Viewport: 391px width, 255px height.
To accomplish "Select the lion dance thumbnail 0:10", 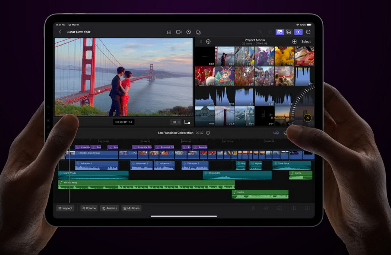I will (265, 56).
